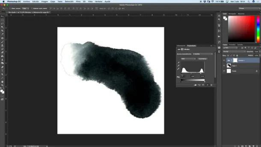This screenshot has width=261, height=147.
Task: Select the Pen tool
Action: click(2, 67)
